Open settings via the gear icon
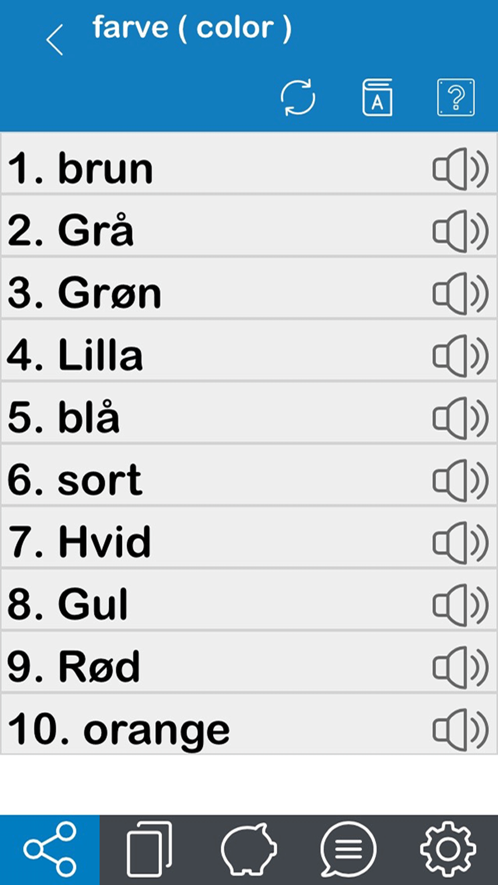The image size is (498, 885). pyautogui.click(x=448, y=849)
